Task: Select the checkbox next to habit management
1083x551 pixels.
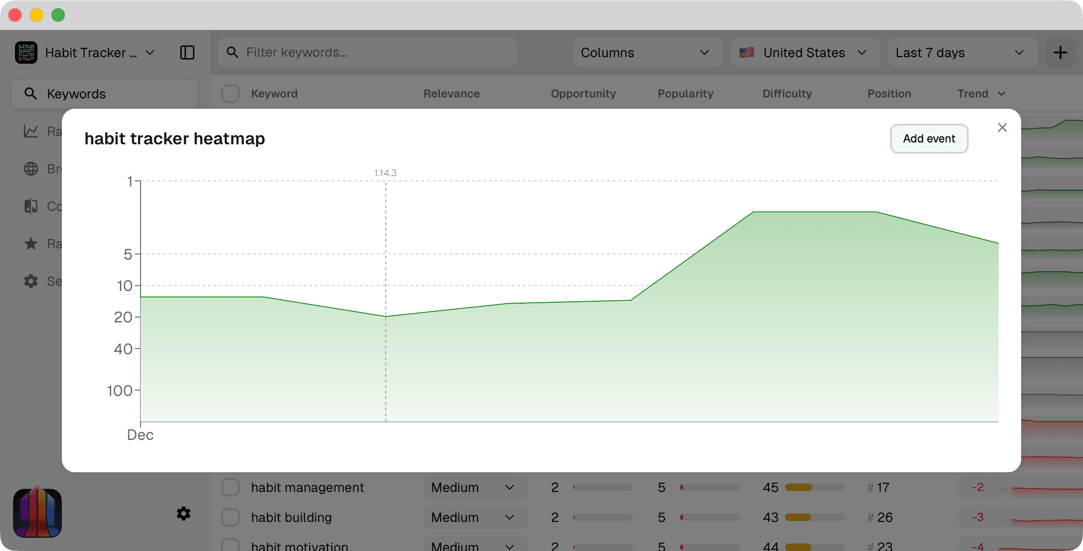Action: point(230,487)
